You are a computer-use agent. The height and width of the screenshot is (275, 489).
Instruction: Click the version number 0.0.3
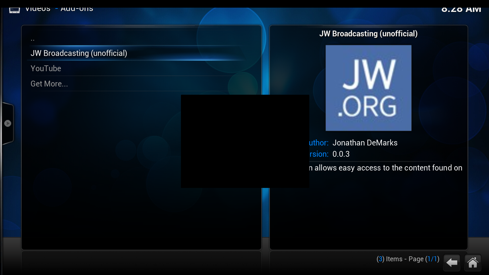341,154
